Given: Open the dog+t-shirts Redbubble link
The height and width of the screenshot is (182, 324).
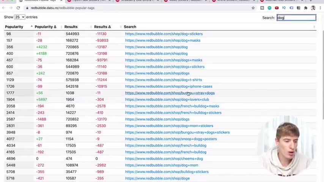Looking at the screenshot, I should tap(164, 80).
